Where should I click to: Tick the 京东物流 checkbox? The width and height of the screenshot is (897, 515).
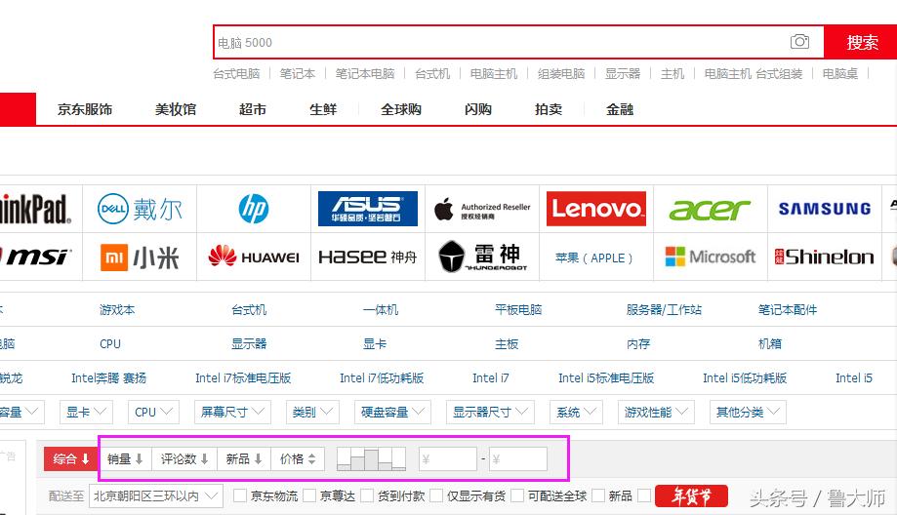click(x=240, y=495)
